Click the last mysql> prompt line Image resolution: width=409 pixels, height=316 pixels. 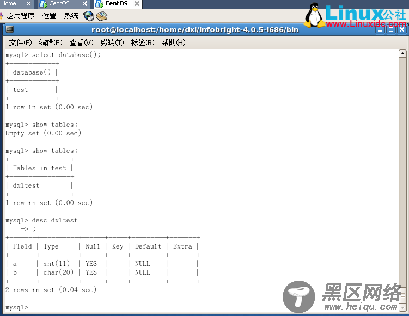pyautogui.click(x=17, y=307)
